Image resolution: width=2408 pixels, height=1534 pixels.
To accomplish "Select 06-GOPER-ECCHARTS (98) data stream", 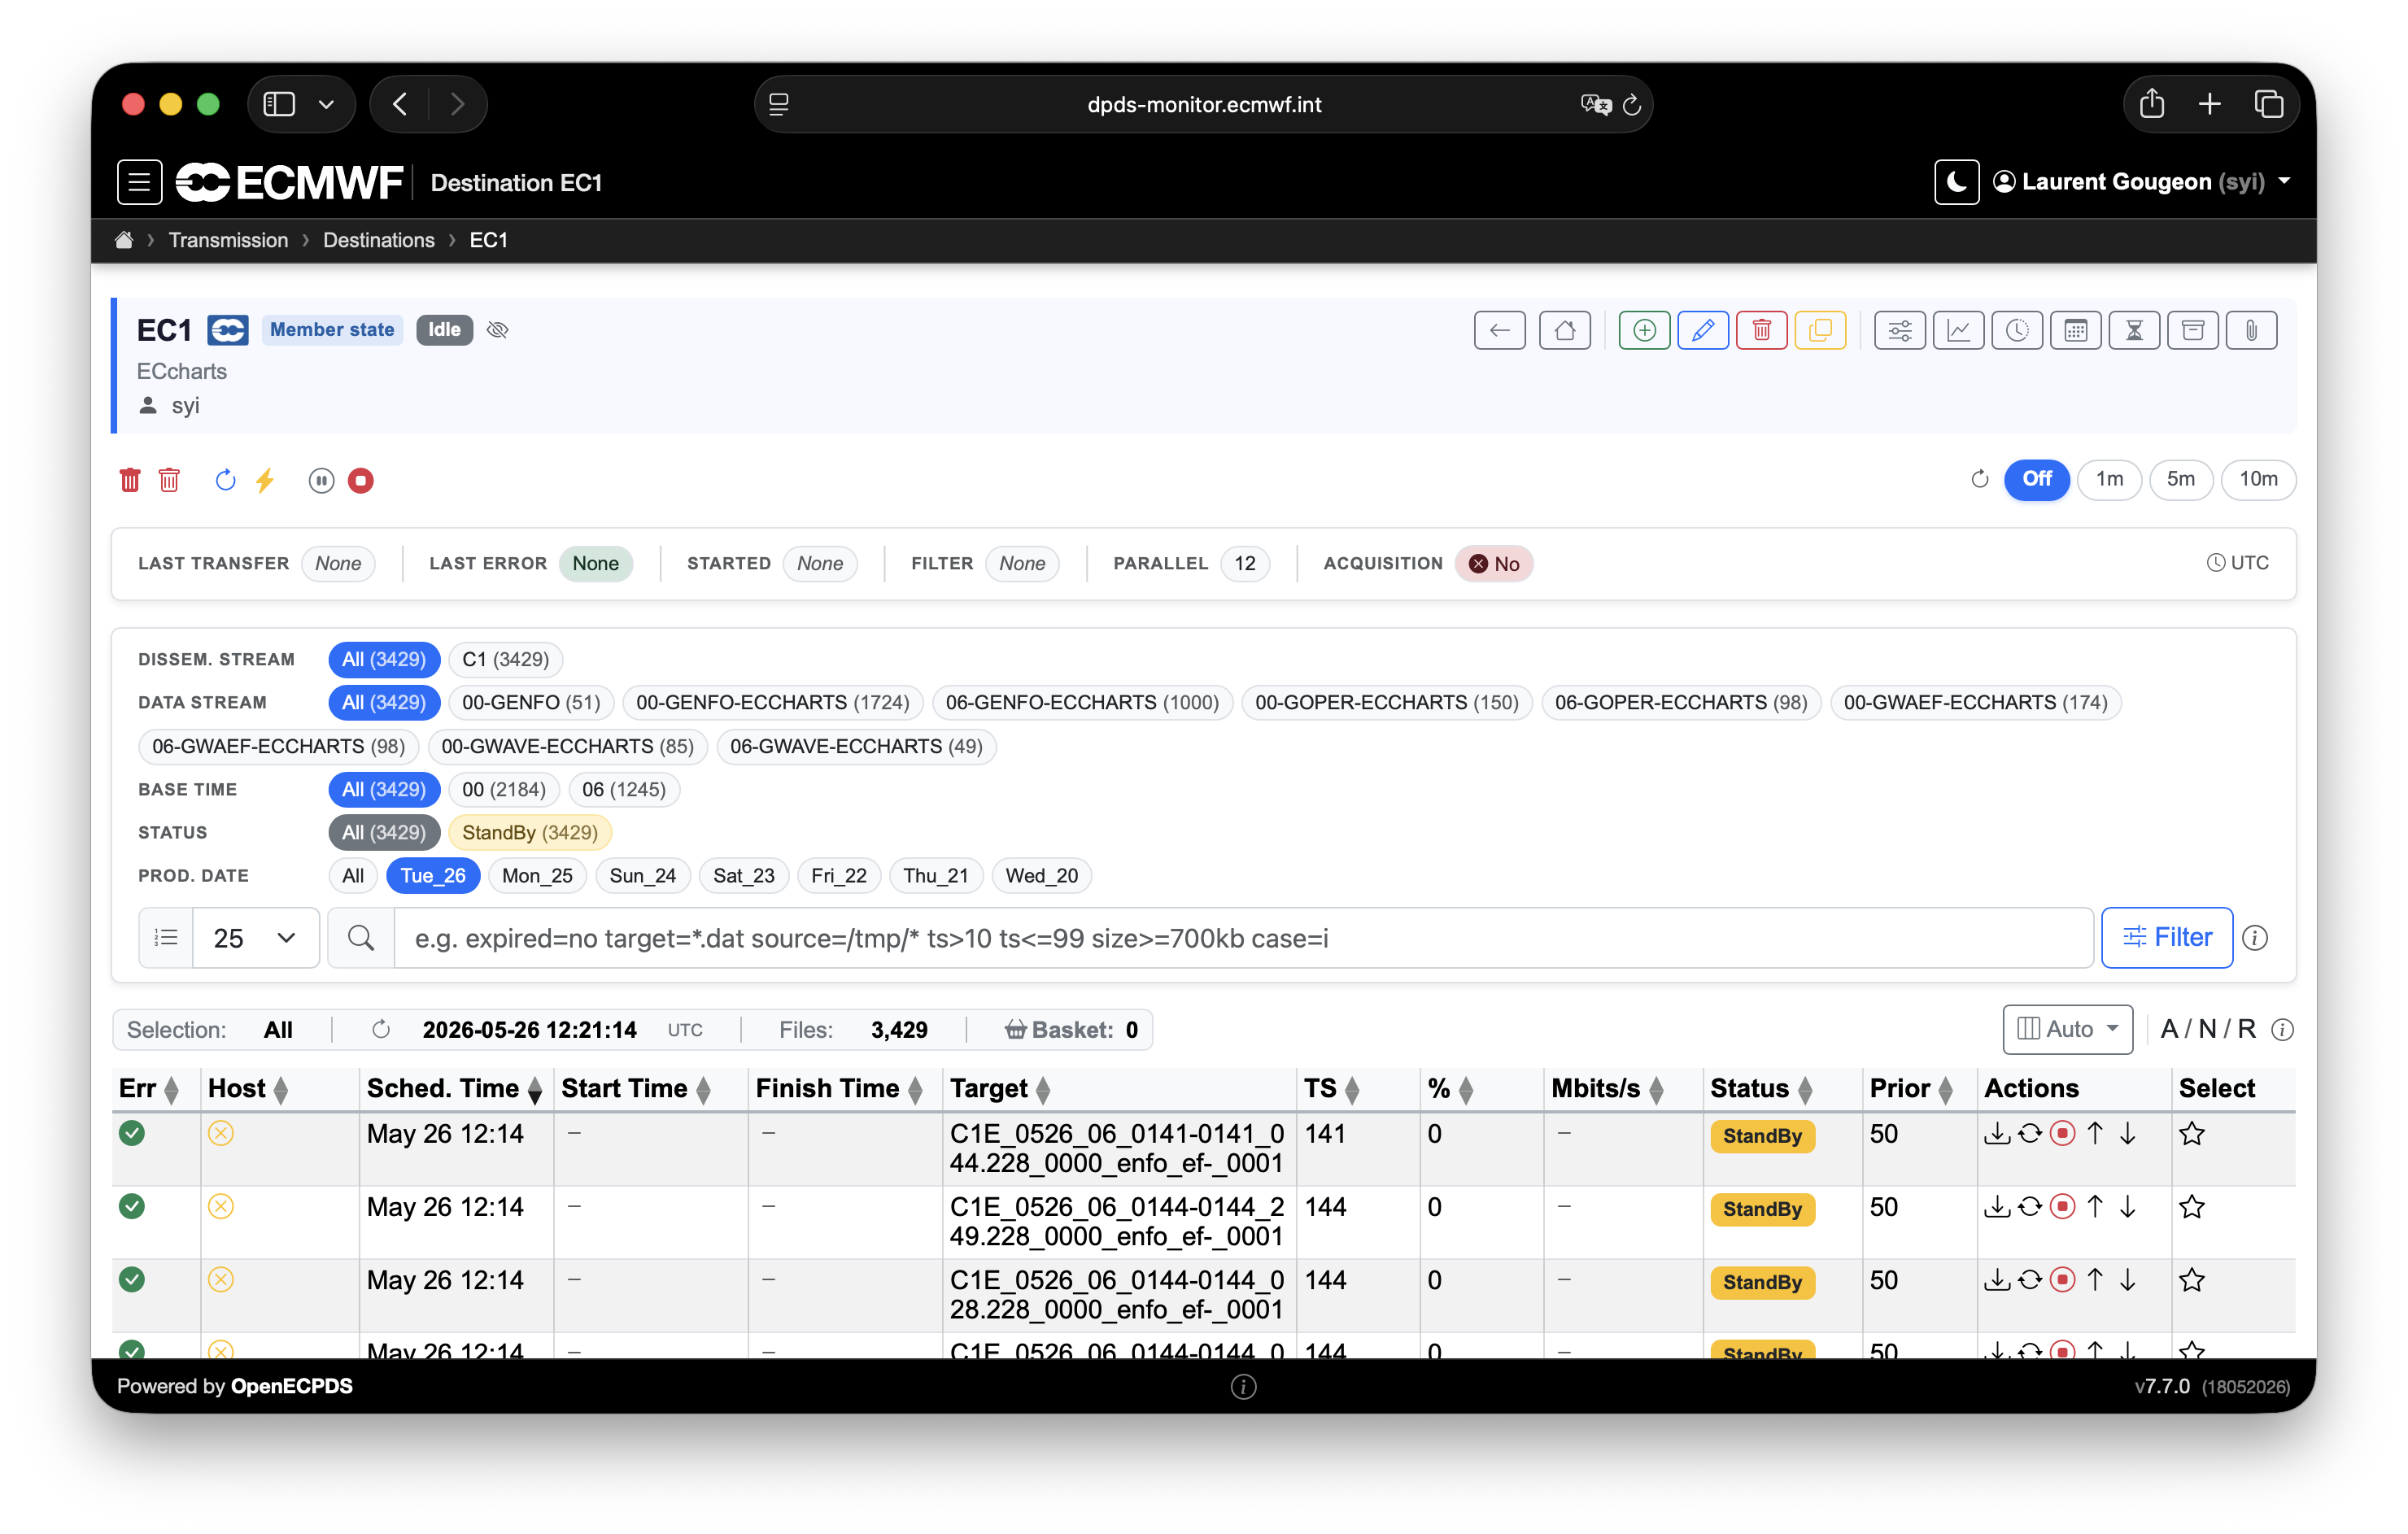I will tap(1680, 702).
